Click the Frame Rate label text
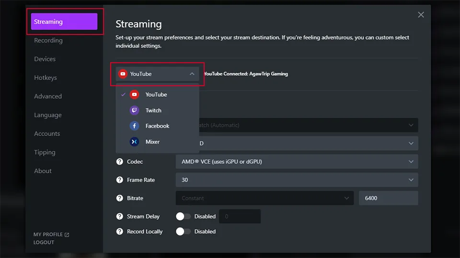The image size is (460, 258). tap(141, 179)
